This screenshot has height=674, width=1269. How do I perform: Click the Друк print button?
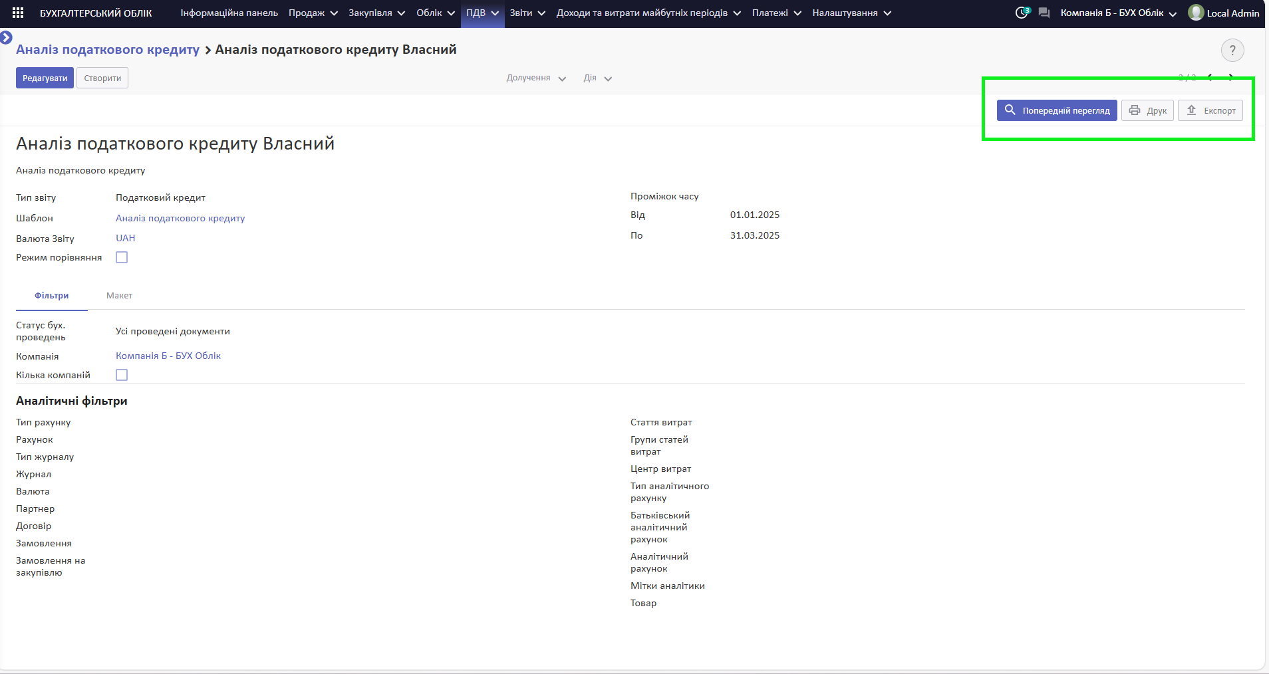pyautogui.click(x=1147, y=110)
